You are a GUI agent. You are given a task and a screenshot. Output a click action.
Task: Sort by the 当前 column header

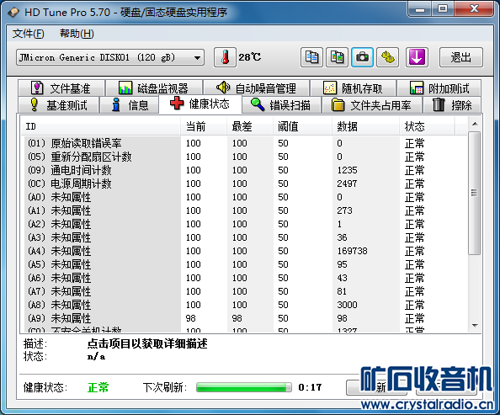click(204, 126)
